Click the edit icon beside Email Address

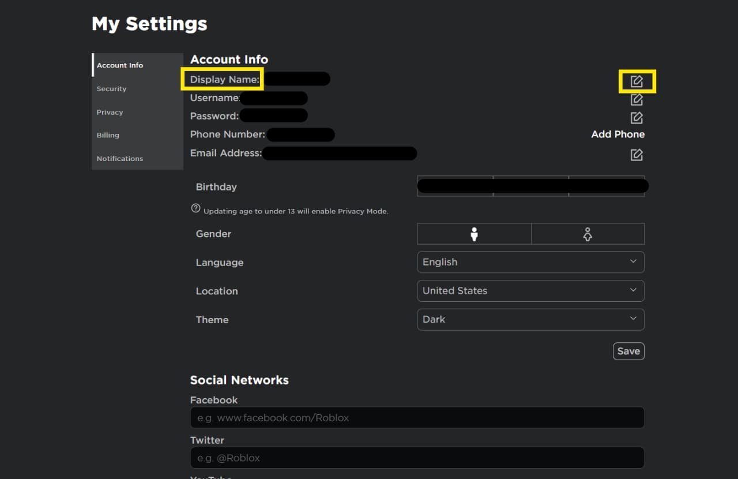(x=637, y=154)
